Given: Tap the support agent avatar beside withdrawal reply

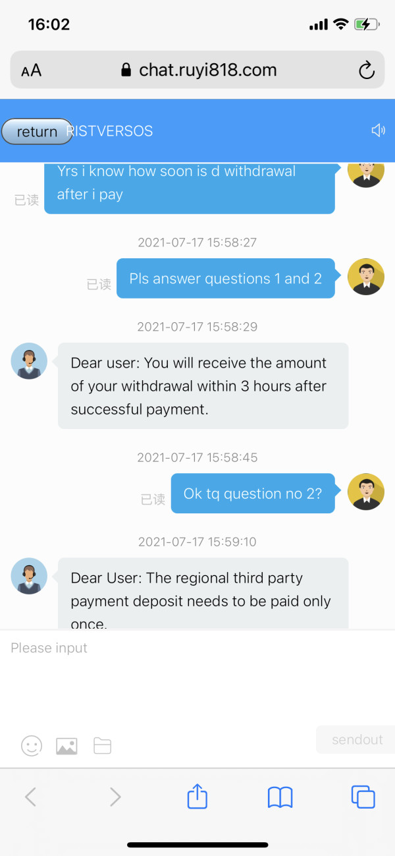Looking at the screenshot, I should pyautogui.click(x=29, y=361).
